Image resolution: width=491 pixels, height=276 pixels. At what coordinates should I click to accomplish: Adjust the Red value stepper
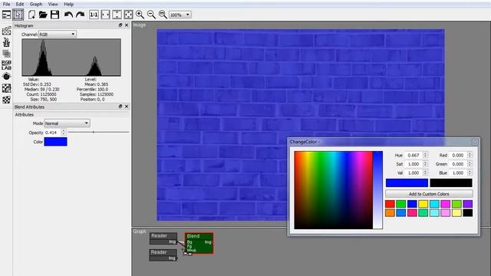(470, 155)
